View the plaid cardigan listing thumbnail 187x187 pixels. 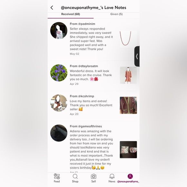pyautogui.click(x=128, y=105)
